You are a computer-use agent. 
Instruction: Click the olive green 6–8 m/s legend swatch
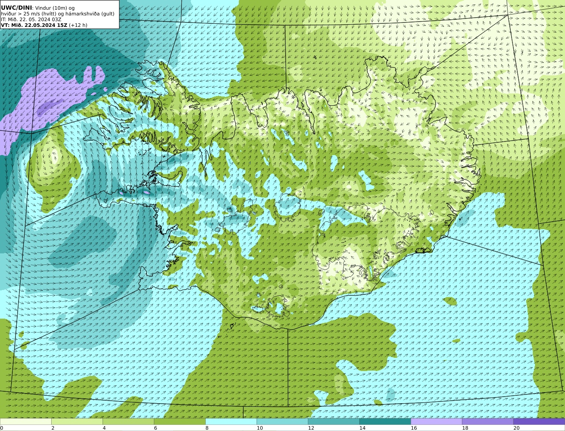click(x=180, y=421)
